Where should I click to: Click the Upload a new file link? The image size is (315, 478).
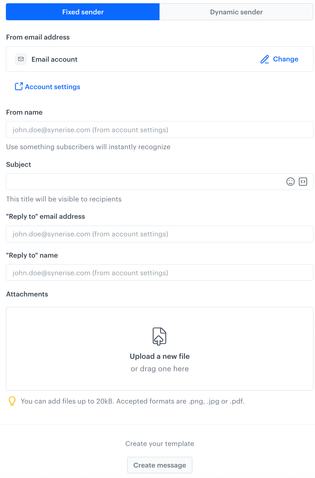(159, 356)
